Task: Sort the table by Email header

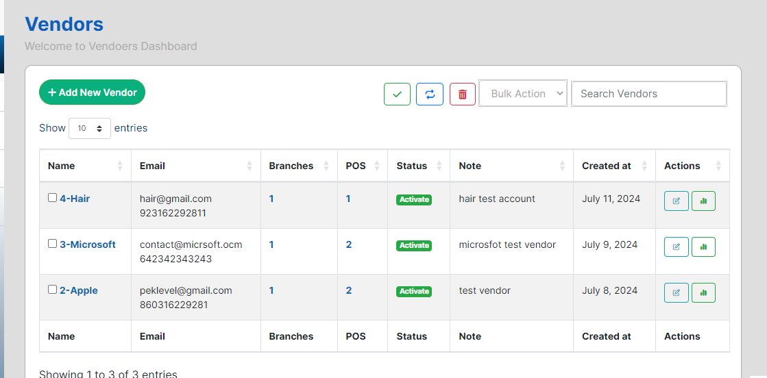Action: pyautogui.click(x=195, y=166)
